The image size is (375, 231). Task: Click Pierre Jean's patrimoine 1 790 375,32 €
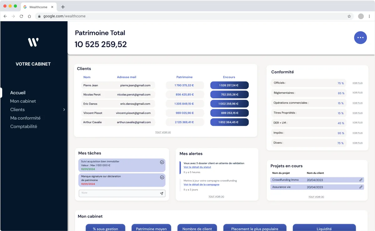(185, 85)
